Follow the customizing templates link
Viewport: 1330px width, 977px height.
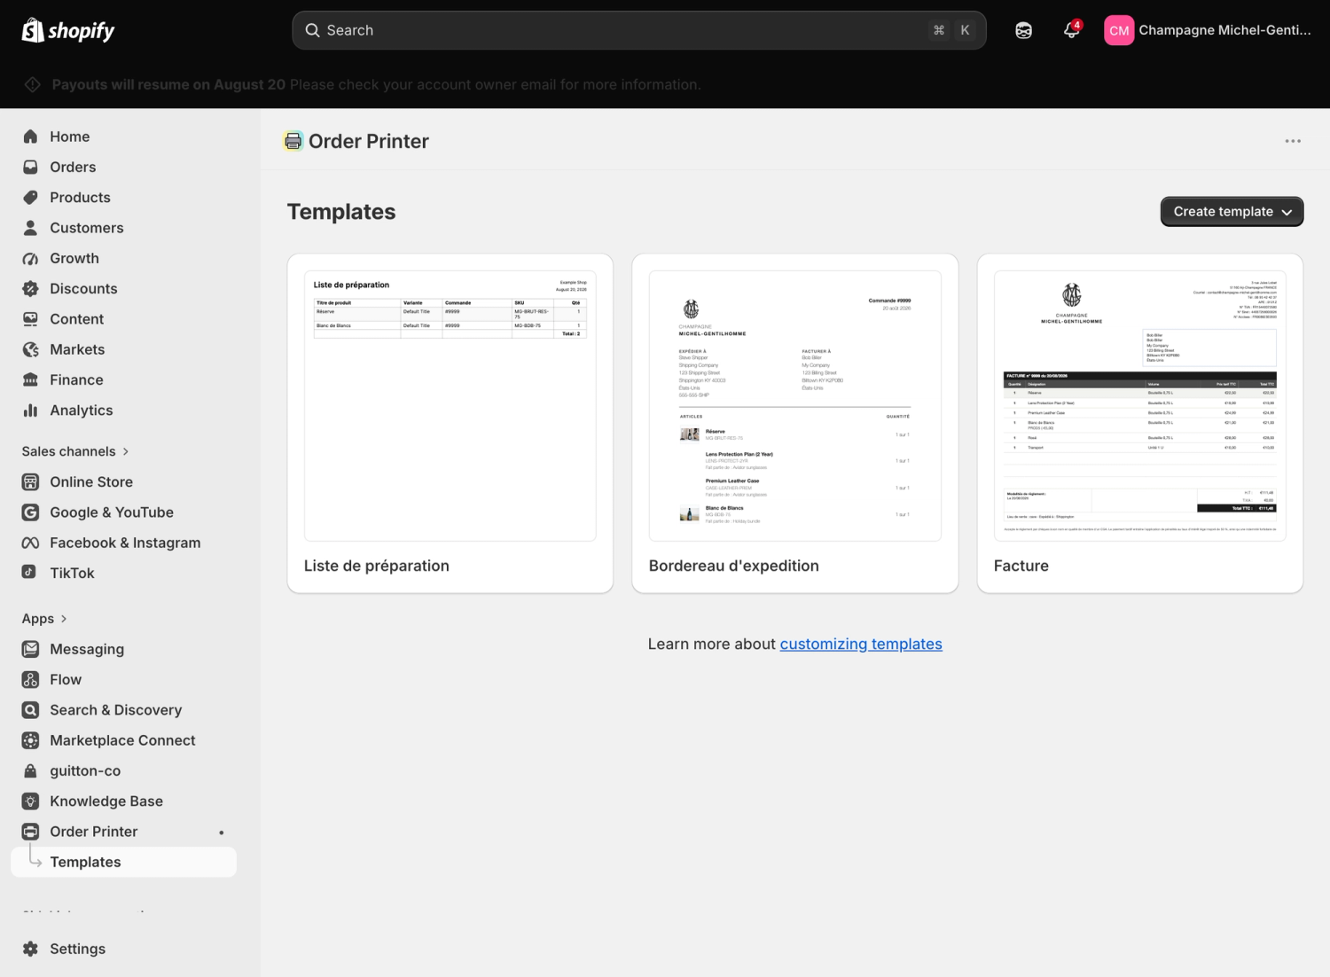(x=861, y=644)
